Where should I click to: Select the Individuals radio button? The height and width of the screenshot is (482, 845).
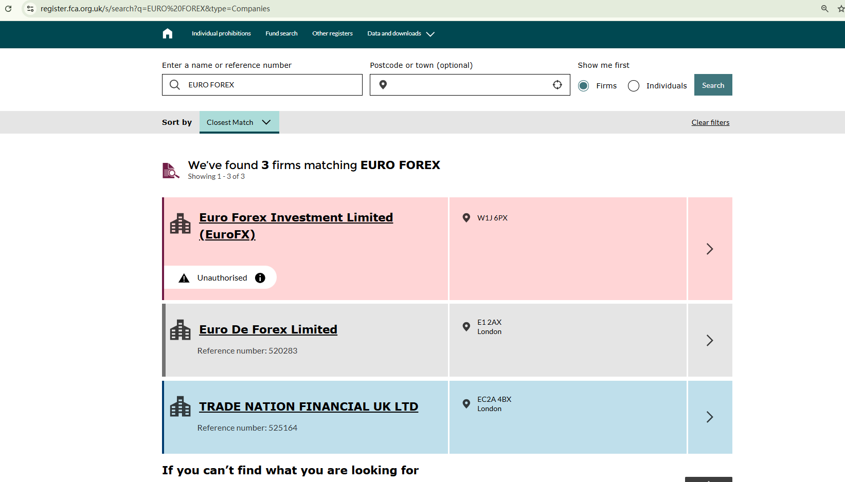click(x=634, y=86)
